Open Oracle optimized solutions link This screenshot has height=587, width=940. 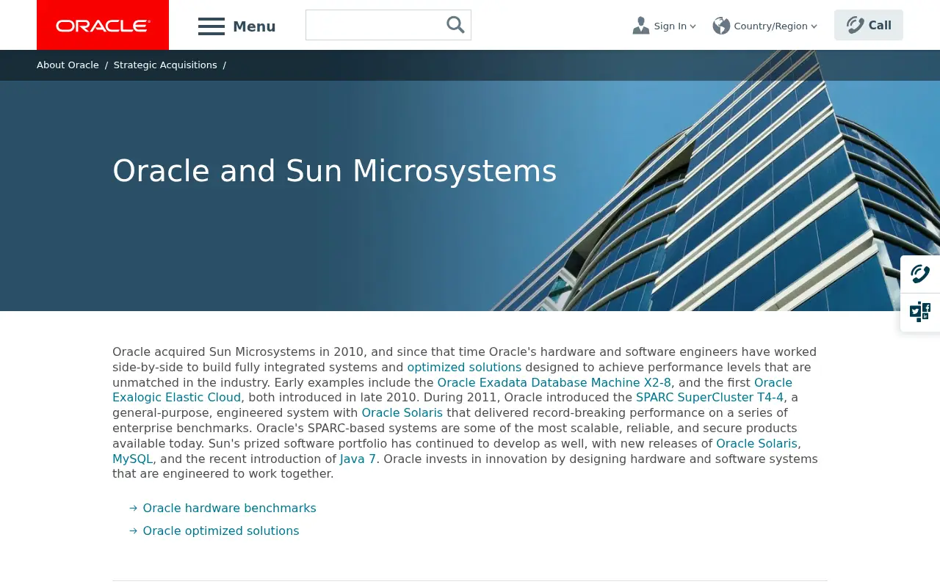coord(221,531)
